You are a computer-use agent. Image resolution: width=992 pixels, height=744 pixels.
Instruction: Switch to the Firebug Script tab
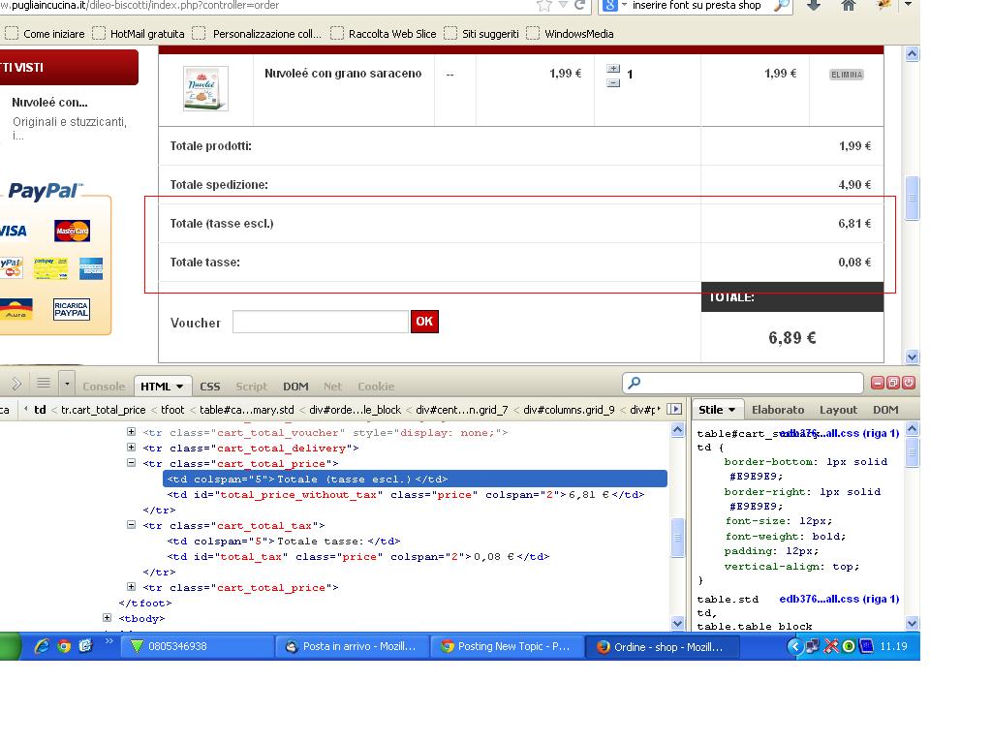coord(252,387)
